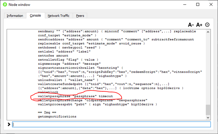218x134 pixels.
Task: Click the console scrollbar up arrow
Action: (x=208, y=32)
